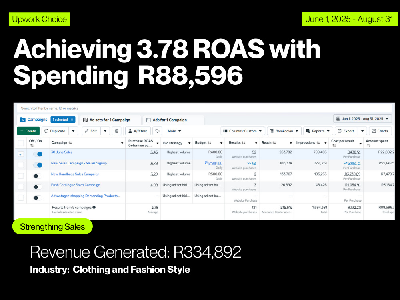Check the Push Catalogue Sales Campaign checkbox

pyautogui.click(x=21, y=187)
